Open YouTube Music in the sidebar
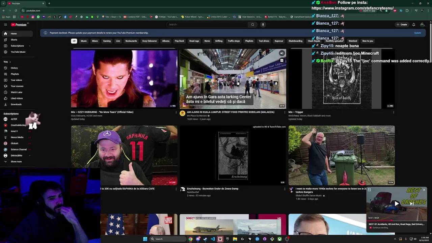Image resolution: width=432 pixels, height=243 pixels. 18,52
